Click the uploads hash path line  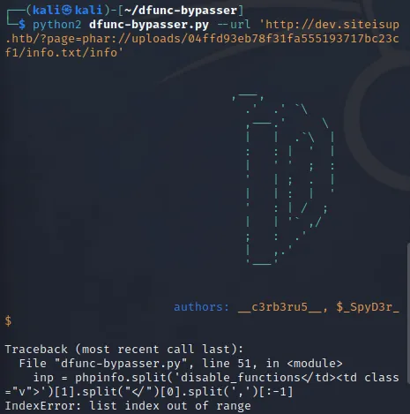(202, 39)
